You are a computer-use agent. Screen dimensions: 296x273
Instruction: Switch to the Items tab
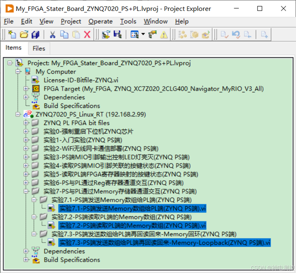click(x=14, y=48)
